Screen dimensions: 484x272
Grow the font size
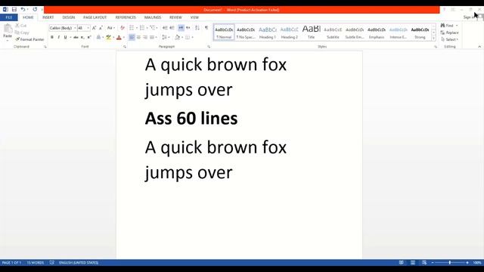pos(94,28)
